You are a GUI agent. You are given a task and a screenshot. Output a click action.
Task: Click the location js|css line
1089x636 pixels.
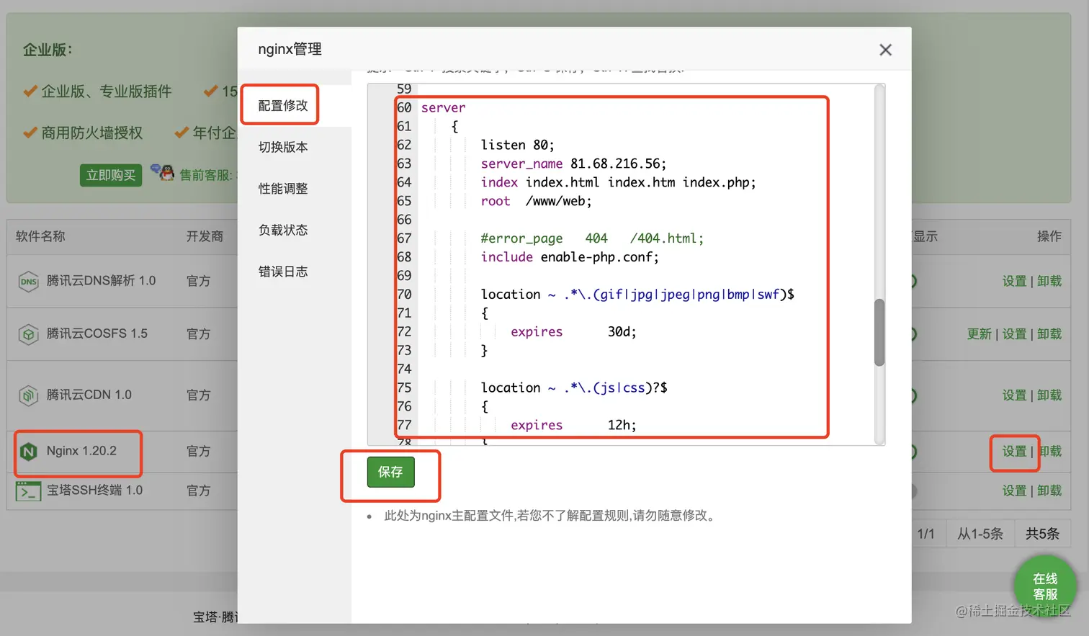click(x=574, y=388)
